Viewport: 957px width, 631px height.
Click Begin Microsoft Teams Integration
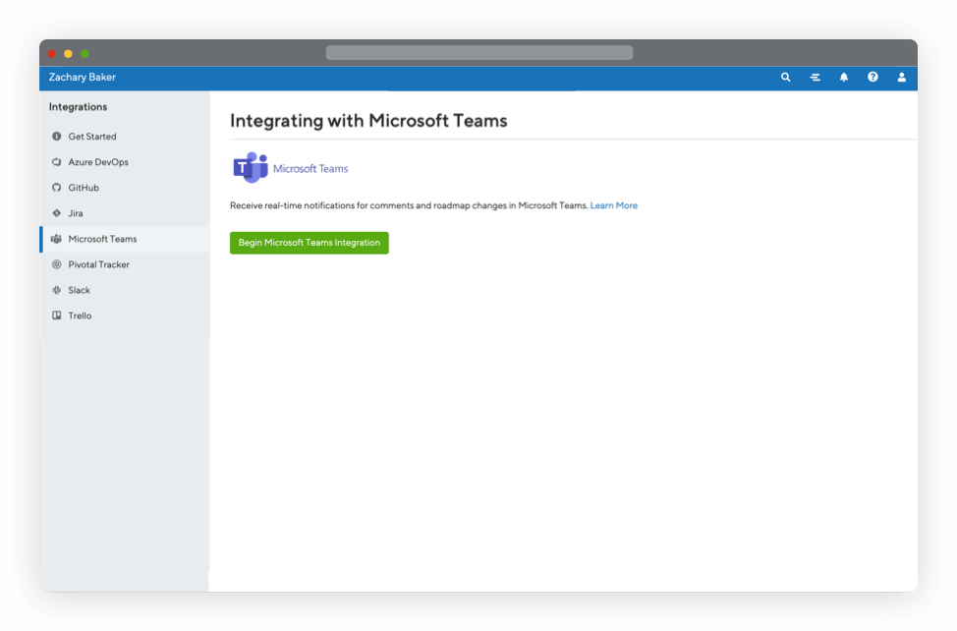(x=309, y=242)
